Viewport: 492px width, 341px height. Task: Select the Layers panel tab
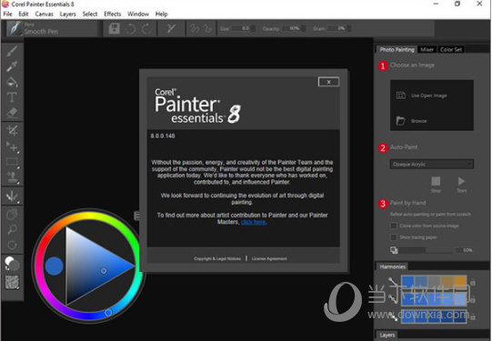tap(387, 335)
